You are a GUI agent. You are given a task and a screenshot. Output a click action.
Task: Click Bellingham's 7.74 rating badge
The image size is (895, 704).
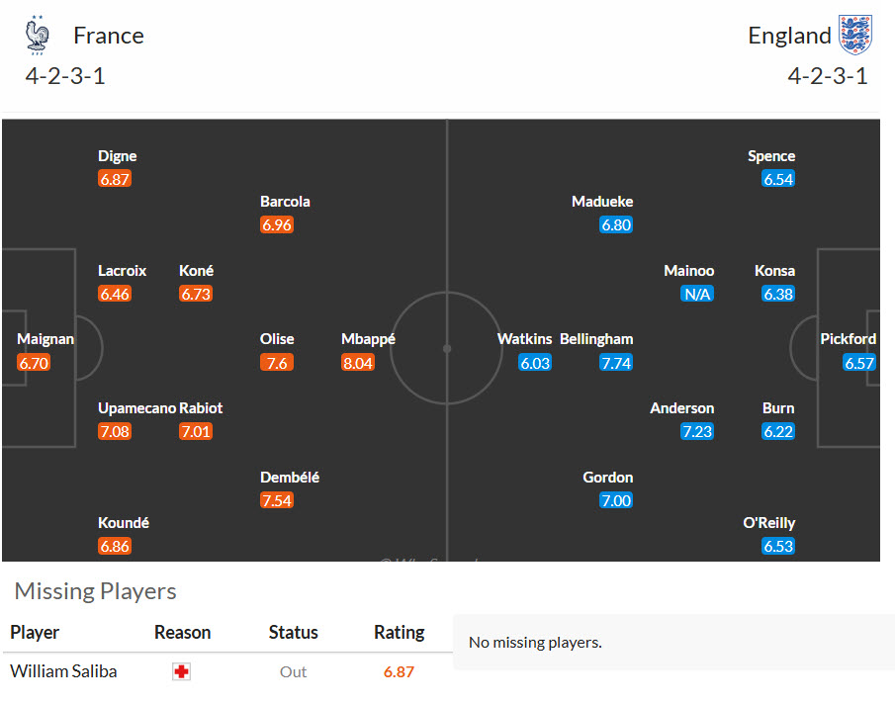(x=616, y=363)
